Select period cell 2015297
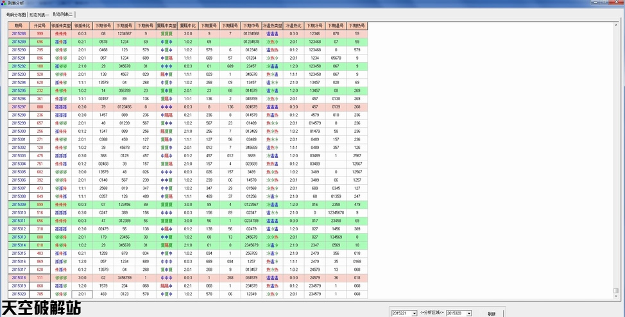The image size is (625, 317). click(x=18, y=107)
